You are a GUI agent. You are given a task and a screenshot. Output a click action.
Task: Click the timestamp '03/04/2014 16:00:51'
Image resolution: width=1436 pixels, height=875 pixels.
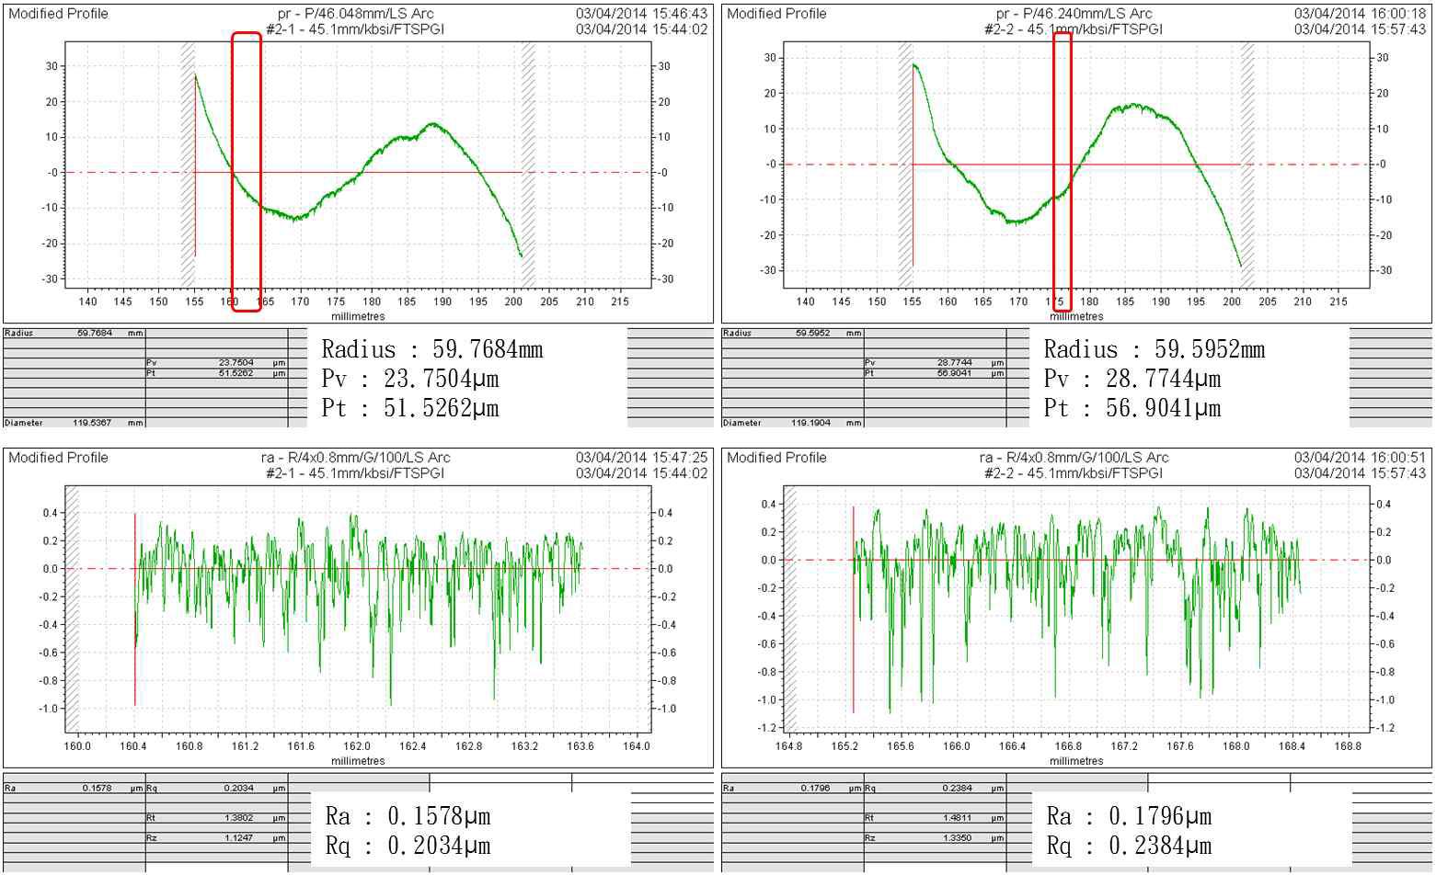click(1361, 458)
